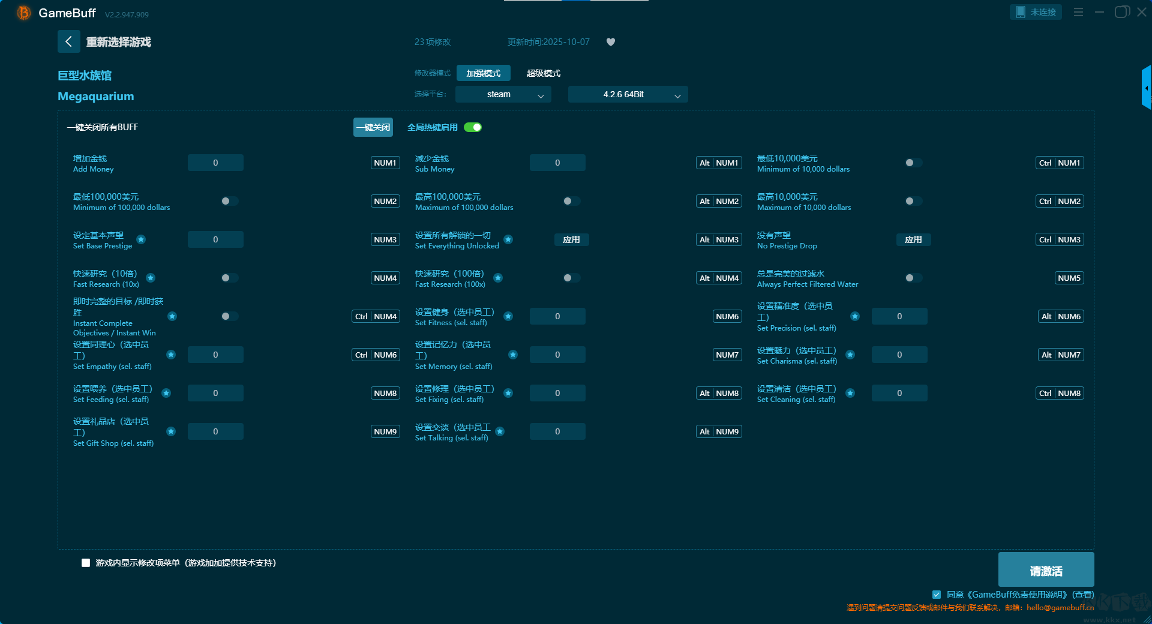This screenshot has width=1152, height=624.
Task: Click the star icon beside Set Cleaning
Action: [x=850, y=393]
